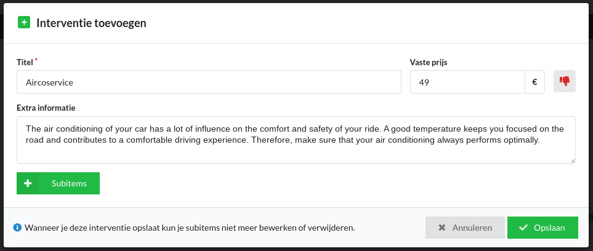Add Subitems with the green button
The width and height of the screenshot is (593, 251).
[58, 183]
